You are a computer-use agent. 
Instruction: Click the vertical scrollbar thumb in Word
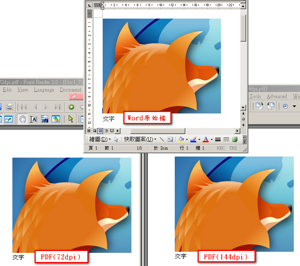pos(243,28)
